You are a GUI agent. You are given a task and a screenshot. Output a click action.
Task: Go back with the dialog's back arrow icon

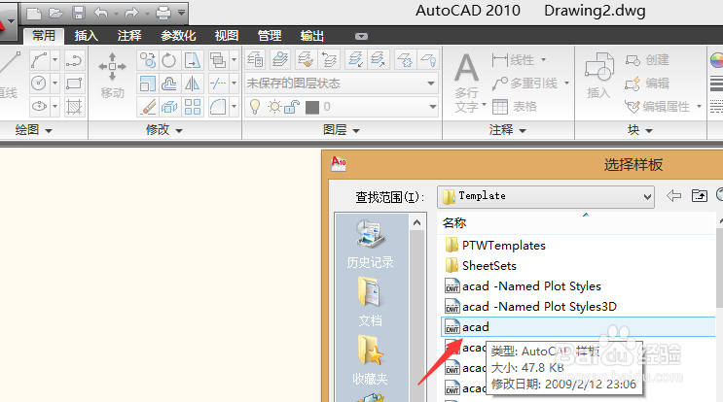click(673, 196)
